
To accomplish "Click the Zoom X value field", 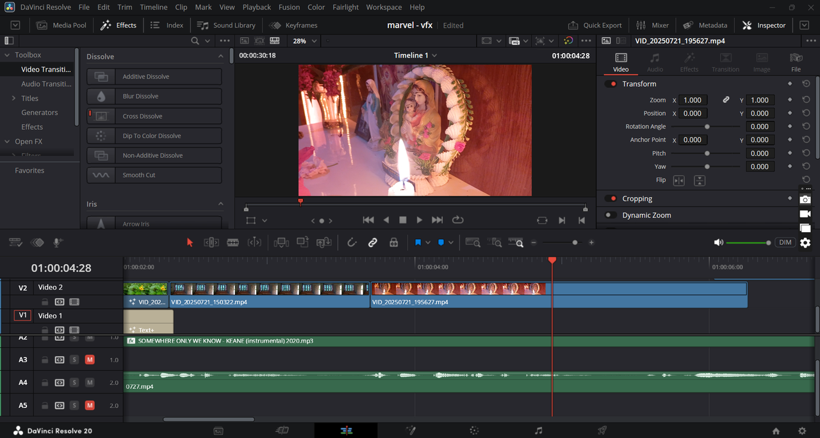I will pyautogui.click(x=693, y=100).
